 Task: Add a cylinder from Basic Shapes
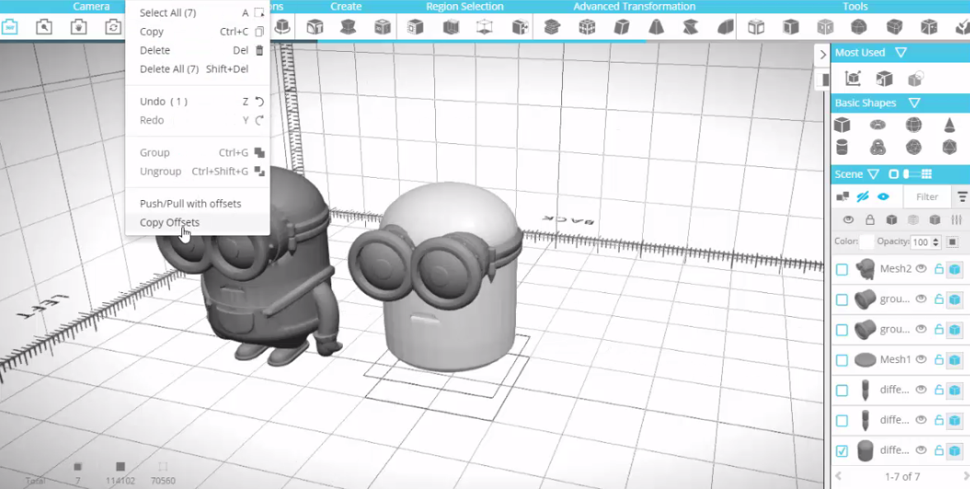842,147
